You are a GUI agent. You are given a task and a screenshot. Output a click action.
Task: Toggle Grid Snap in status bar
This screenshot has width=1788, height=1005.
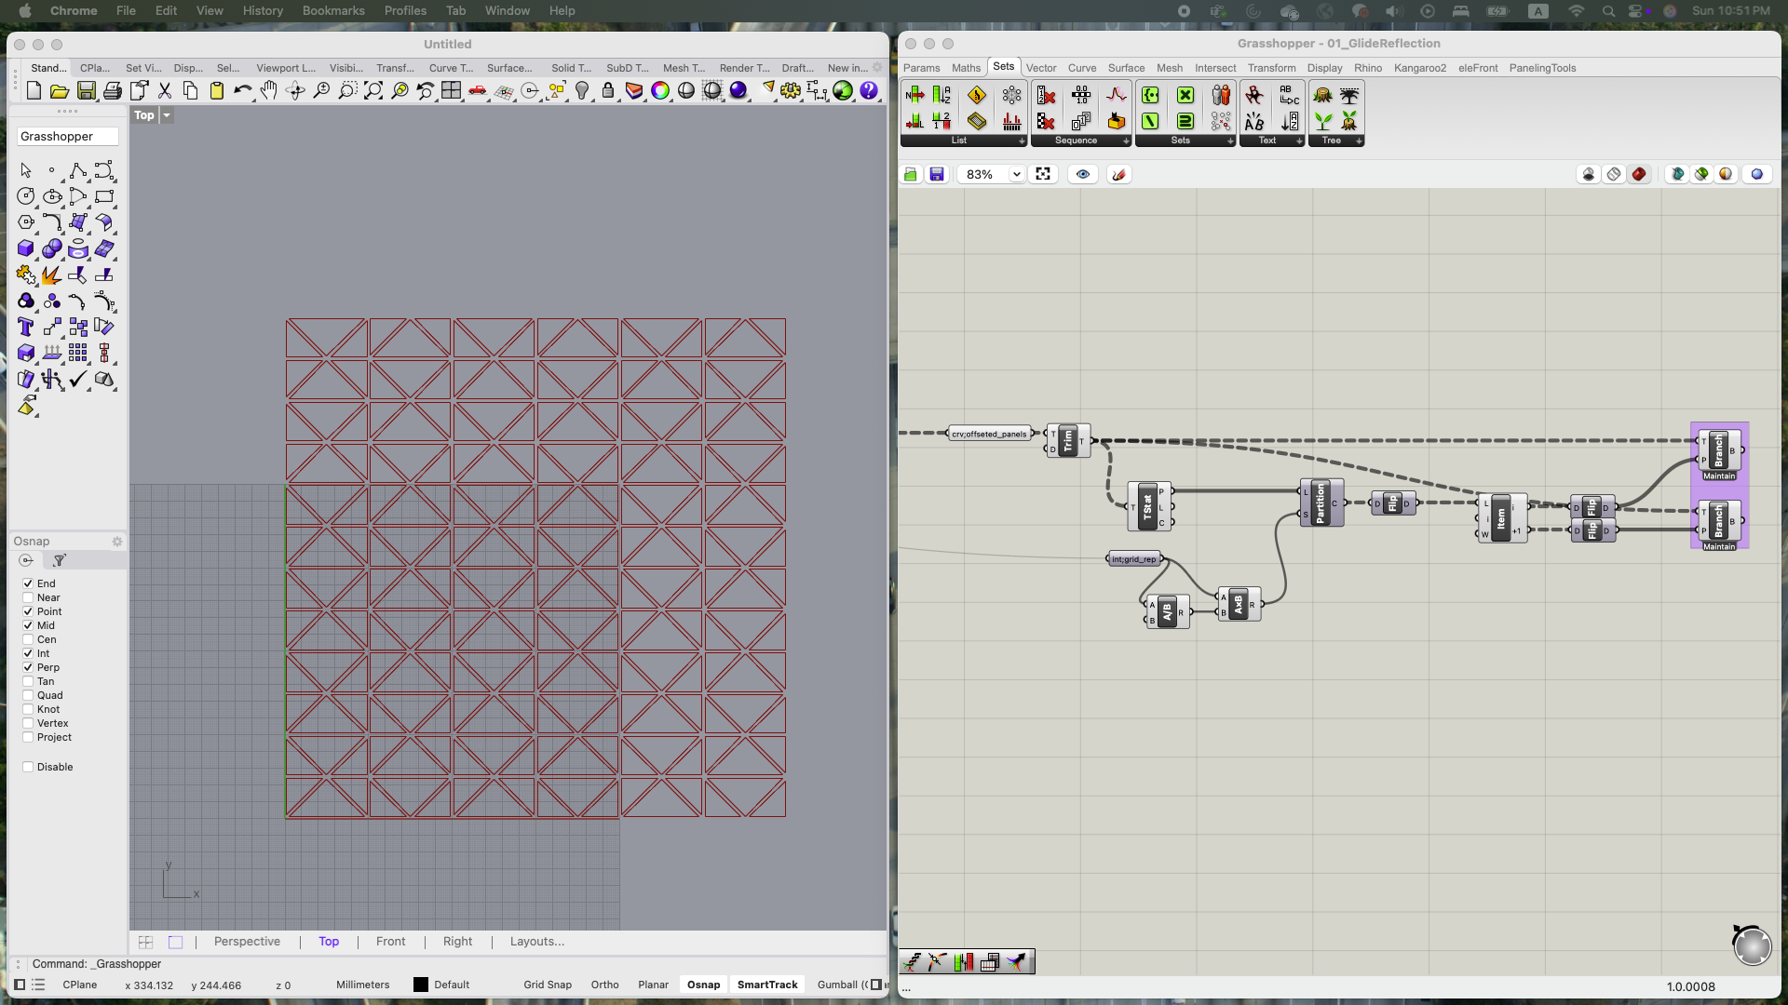click(548, 985)
